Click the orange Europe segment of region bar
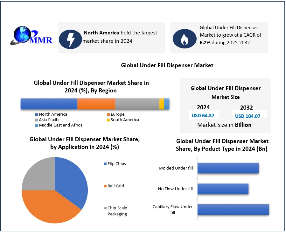This screenshot has width=286, height=232. (x=96, y=104)
